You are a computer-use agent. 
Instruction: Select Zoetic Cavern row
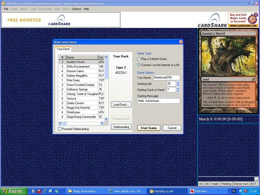point(81,103)
